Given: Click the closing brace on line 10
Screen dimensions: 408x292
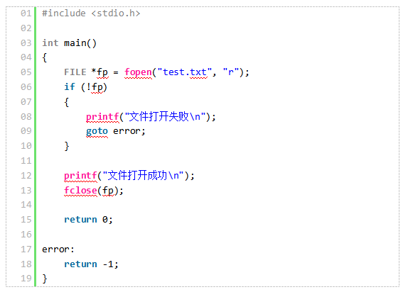Looking at the screenshot, I should click(67, 146).
